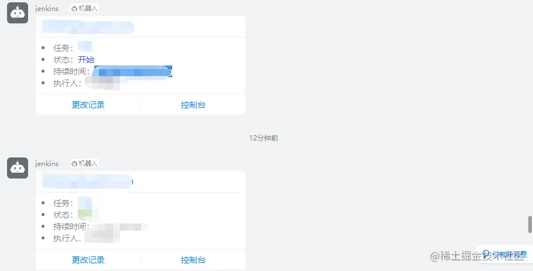Click the 开始 status link

[x=86, y=60]
